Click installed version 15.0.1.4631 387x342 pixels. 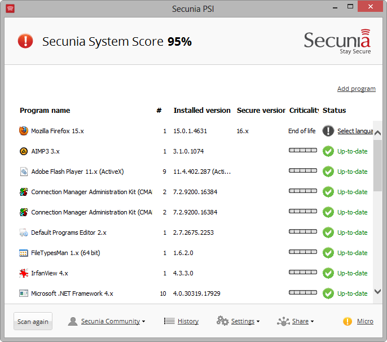click(190, 131)
